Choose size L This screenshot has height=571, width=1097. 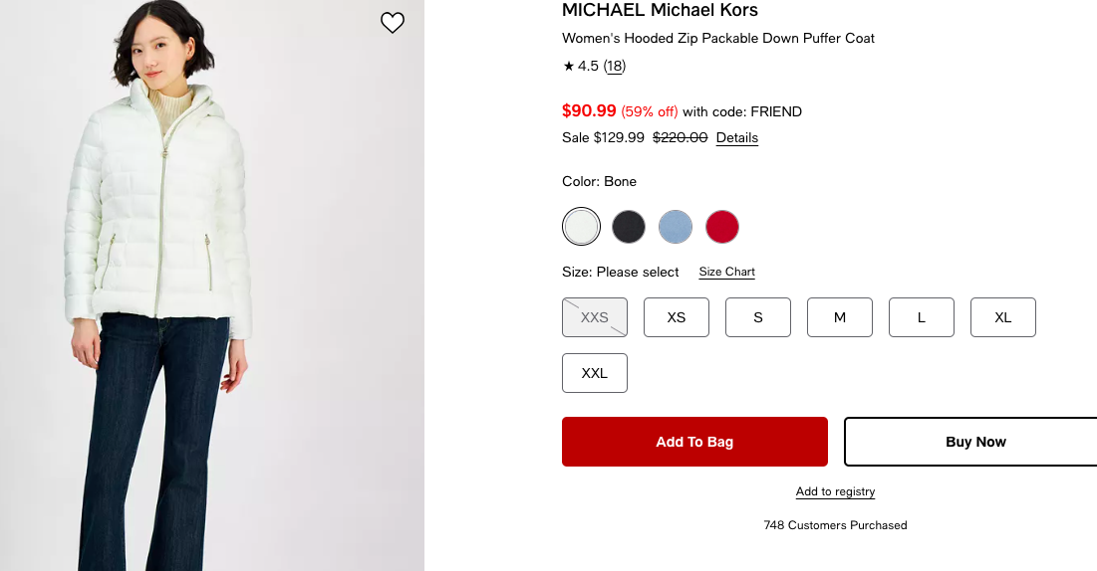(922, 317)
